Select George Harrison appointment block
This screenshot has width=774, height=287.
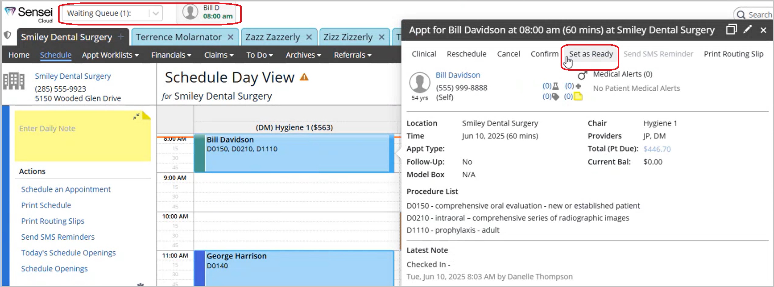click(x=294, y=268)
